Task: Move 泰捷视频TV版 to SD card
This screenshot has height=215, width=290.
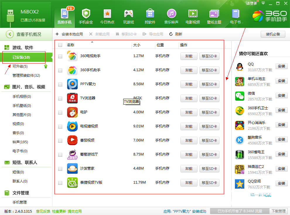Action: click(x=209, y=183)
